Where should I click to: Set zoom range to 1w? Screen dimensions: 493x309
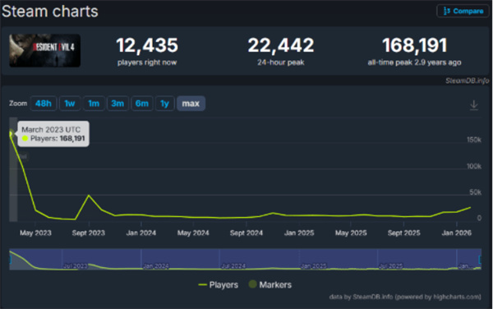click(x=70, y=104)
